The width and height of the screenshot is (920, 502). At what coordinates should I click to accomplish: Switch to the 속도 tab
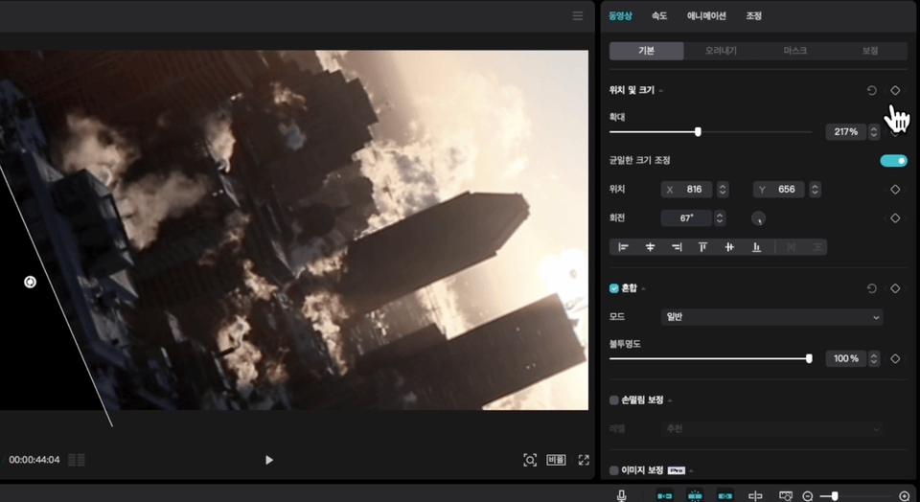click(x=659, y=16)
